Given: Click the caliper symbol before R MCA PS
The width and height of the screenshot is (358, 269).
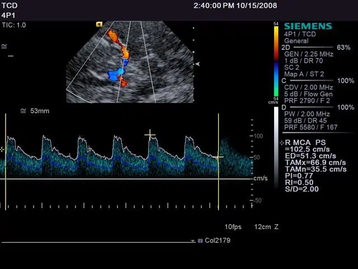Looking at the screenshot, I should [281, 143].
